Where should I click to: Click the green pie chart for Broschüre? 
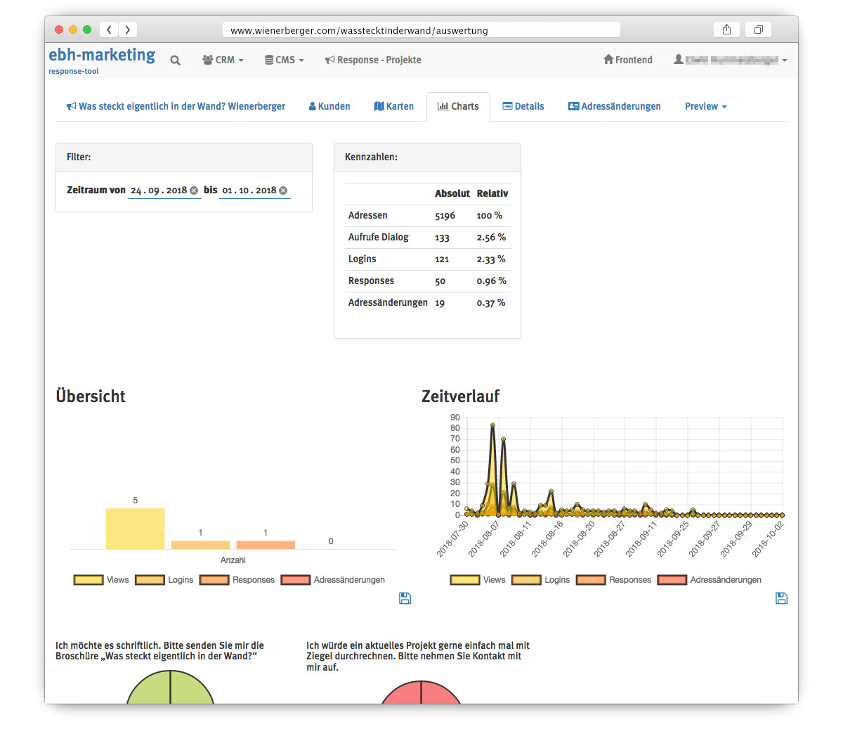click(170, 687)
